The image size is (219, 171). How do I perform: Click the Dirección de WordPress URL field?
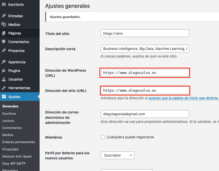tap(145, 73)
